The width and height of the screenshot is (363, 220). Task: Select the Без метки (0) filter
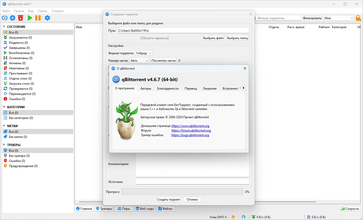pyautogui.click(x=38, y=137)
